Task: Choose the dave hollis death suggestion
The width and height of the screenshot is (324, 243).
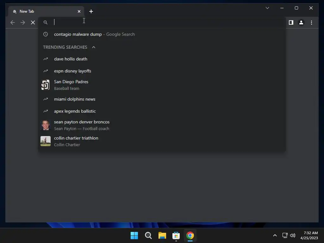Action: point(162,59)
